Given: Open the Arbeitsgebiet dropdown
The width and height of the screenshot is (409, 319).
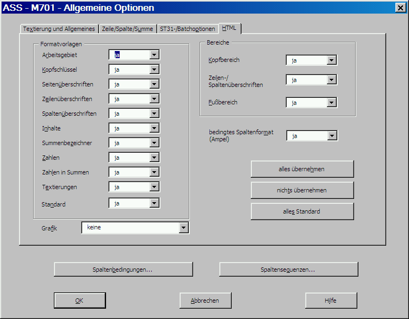Looking at the screenshot, I should click(154, 55).
